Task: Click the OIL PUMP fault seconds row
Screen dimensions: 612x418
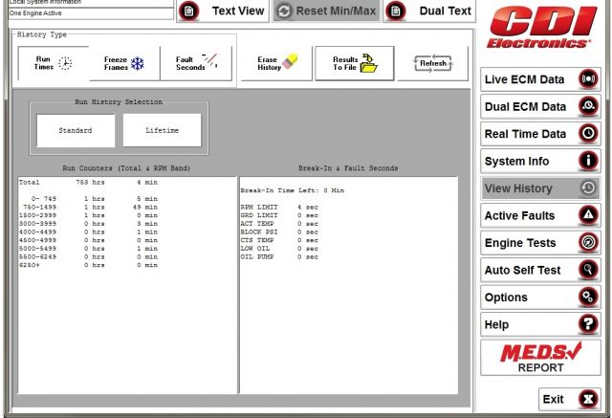Action: [x=279, y=256]
